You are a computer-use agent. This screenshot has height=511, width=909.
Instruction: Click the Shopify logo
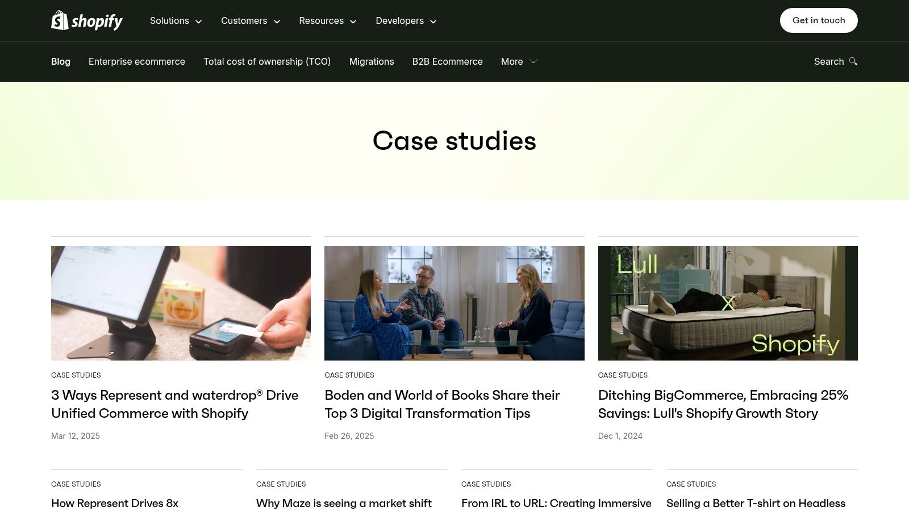(87, 20)
